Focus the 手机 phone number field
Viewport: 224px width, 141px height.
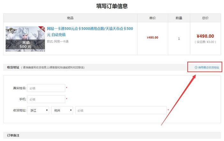click(x=46, y=99)
